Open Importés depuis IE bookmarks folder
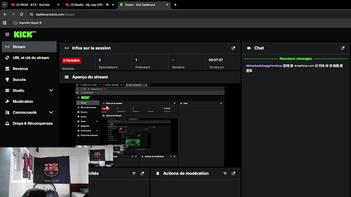This screenshot has height=197, width=351. click(x=27, y=23)
